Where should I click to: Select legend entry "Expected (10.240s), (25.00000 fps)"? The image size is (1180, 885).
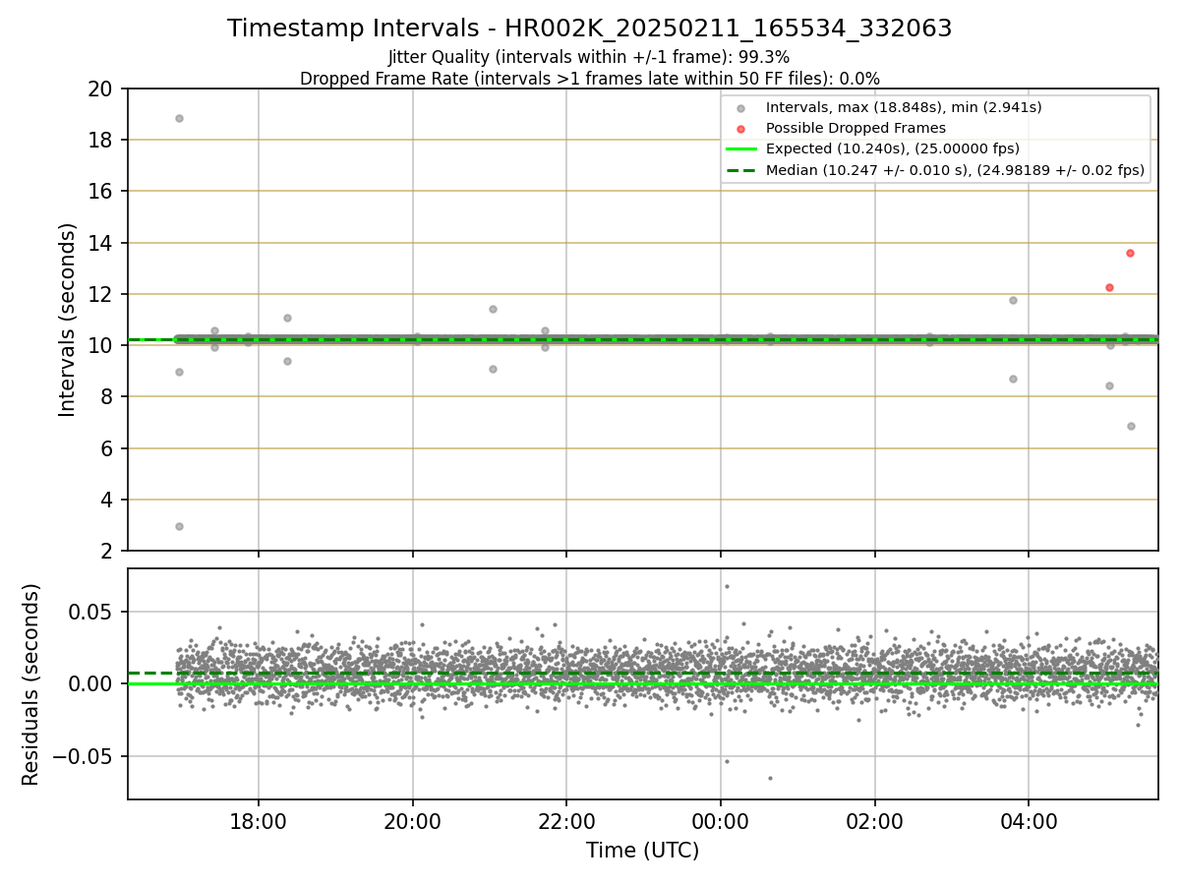892,148
